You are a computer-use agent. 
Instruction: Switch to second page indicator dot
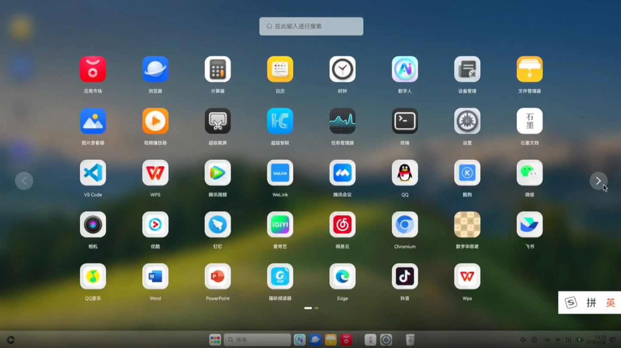click(x=317, y=308)
